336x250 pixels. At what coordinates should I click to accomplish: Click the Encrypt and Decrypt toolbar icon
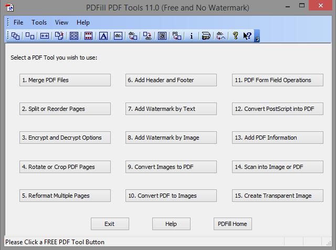[45, 36]
